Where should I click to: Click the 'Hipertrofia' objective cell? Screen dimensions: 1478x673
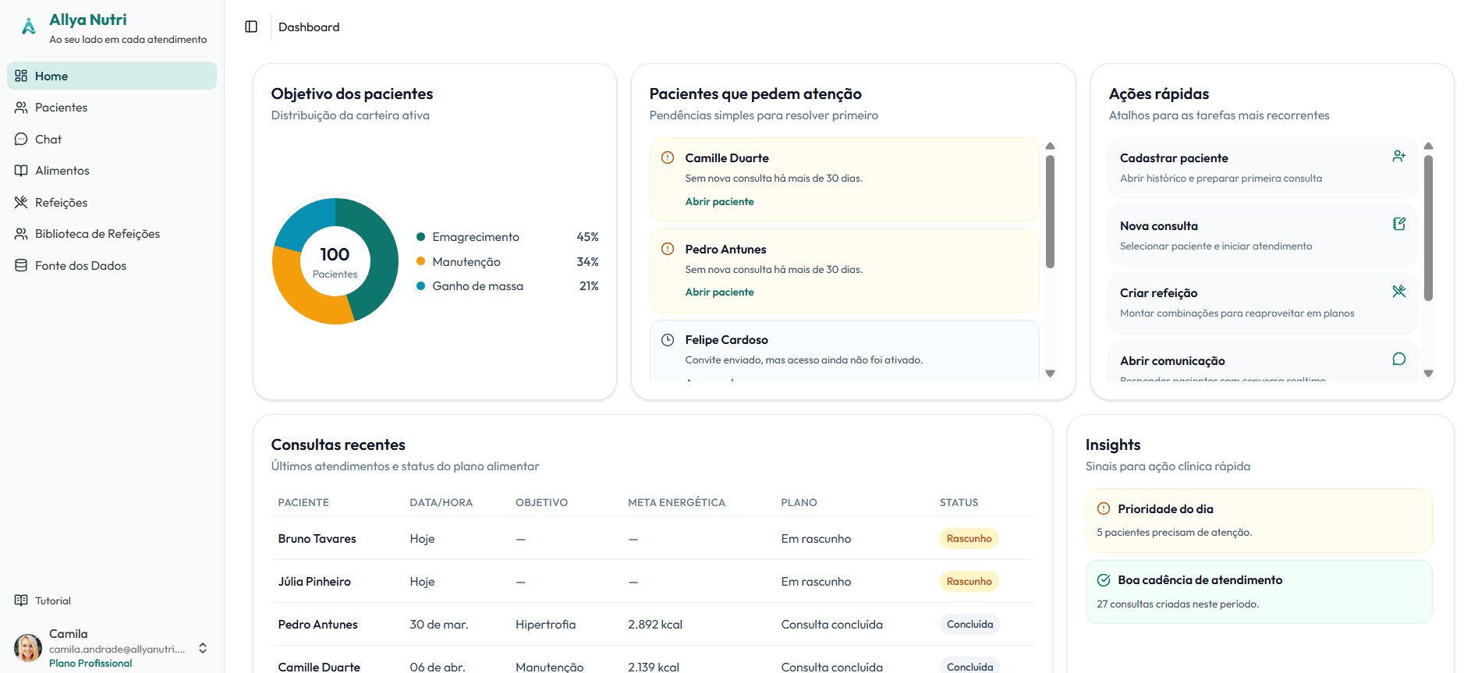click(x=545, y=625)
